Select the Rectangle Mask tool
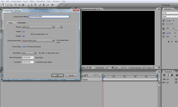178x107 pixels. point(27,5)
